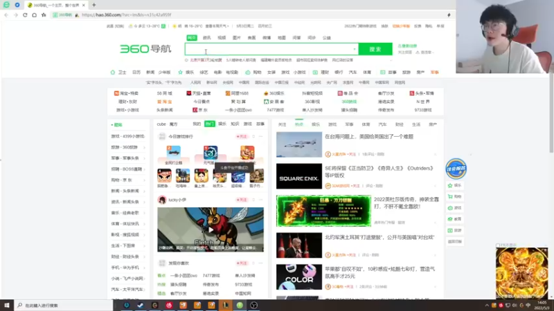554x311 pixels.
Task: Play the Fletch bee video
Action: pos(211,230)
